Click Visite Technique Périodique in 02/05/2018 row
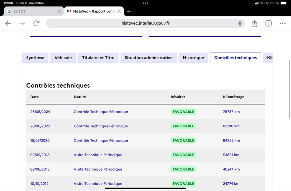 [98, 155]
